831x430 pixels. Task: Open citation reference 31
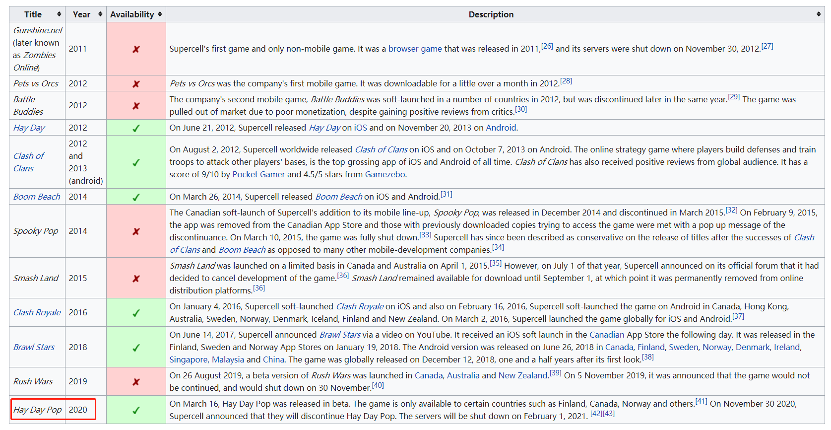[447, 194]
